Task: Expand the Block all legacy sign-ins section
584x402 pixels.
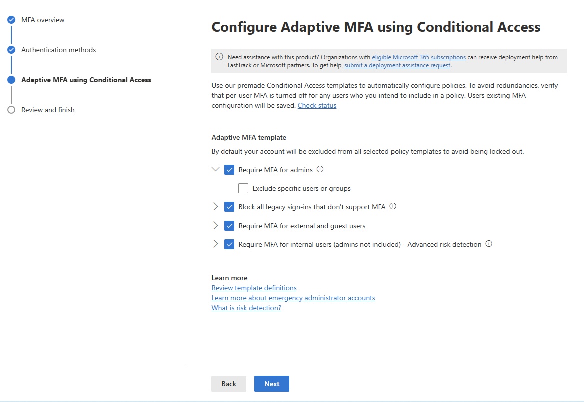Action: tap(216, 207)
